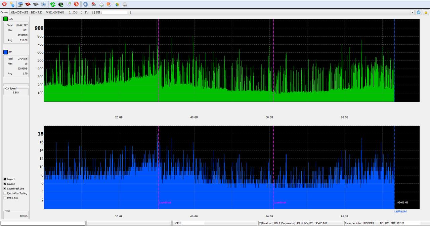Click the empty status field at bottom-left
This screenshot has width=430, height=226.
43,223
